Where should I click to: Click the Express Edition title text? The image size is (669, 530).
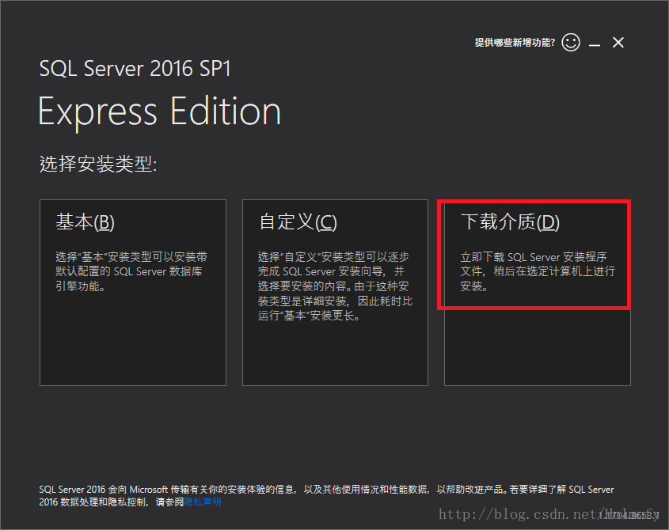tap(160, 112)
